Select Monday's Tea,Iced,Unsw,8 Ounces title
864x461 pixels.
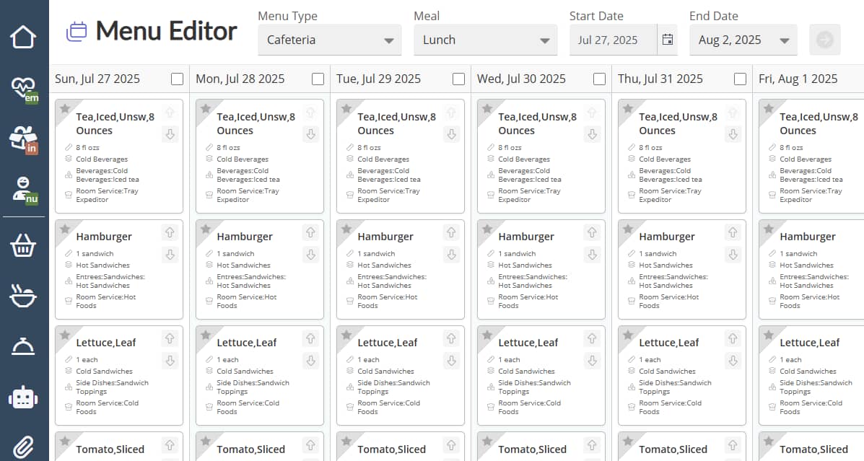tap(256, 124)
